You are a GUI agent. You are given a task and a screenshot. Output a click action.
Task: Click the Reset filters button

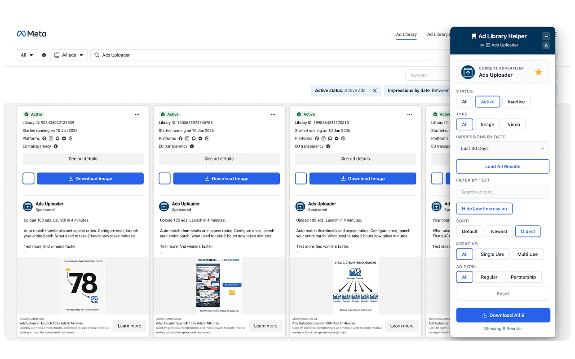(503, 294)
